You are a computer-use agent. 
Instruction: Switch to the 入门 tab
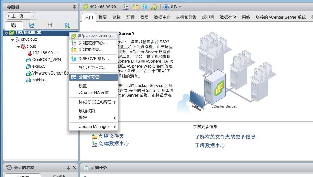click(x=89, y=17)
